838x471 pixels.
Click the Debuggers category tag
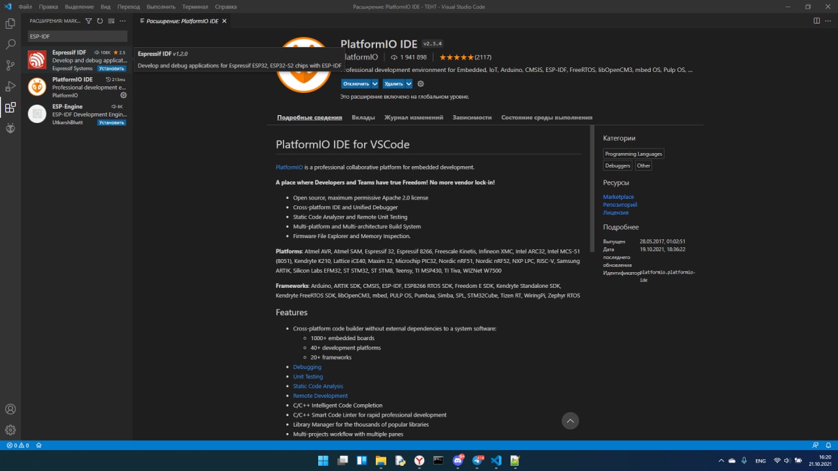click(x=618, y=166)
